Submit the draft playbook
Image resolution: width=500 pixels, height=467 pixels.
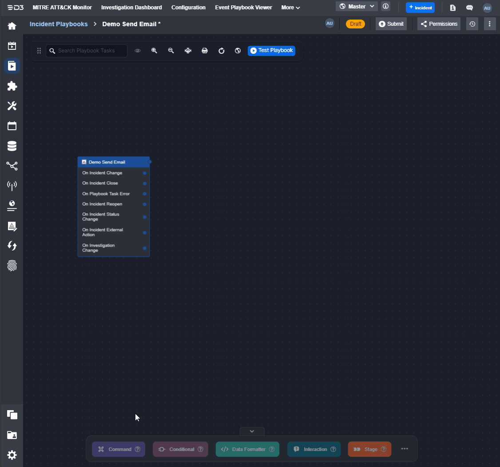tap(391, 24)
